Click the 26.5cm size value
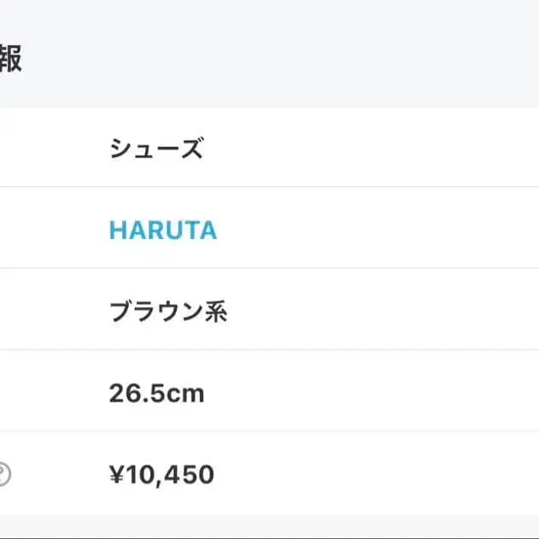This screenshot has height=539, width=539. [156, 393]
